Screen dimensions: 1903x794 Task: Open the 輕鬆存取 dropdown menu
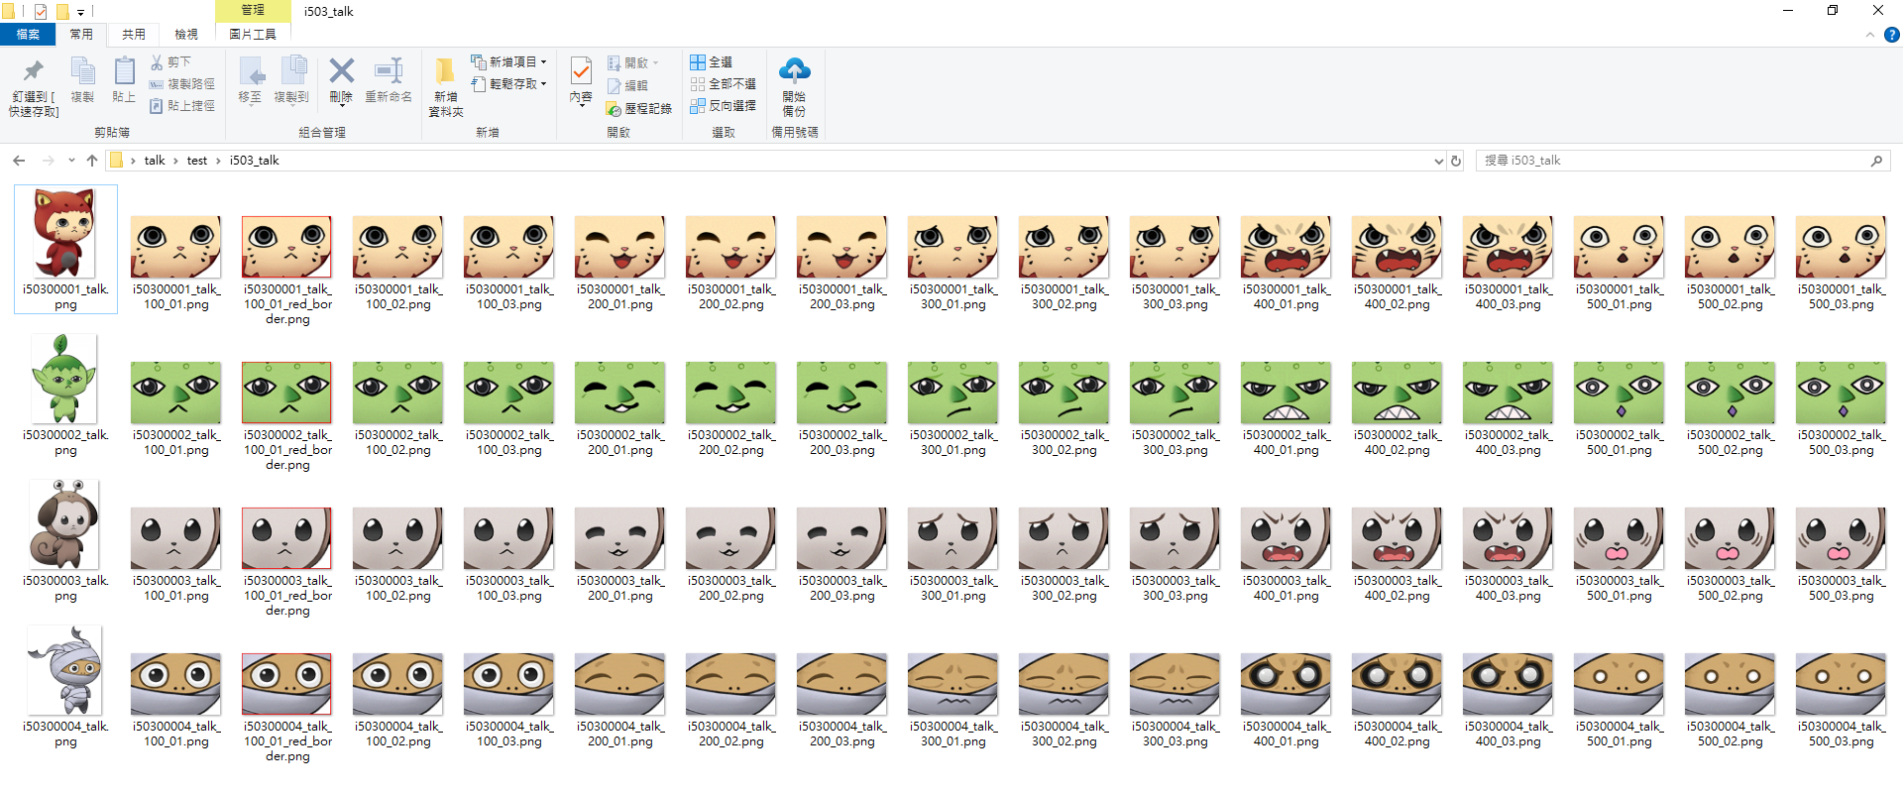[x=509, y=84]
